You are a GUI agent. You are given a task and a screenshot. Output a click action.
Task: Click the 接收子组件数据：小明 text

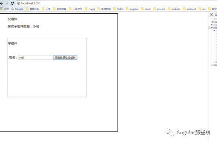[23, 26]
